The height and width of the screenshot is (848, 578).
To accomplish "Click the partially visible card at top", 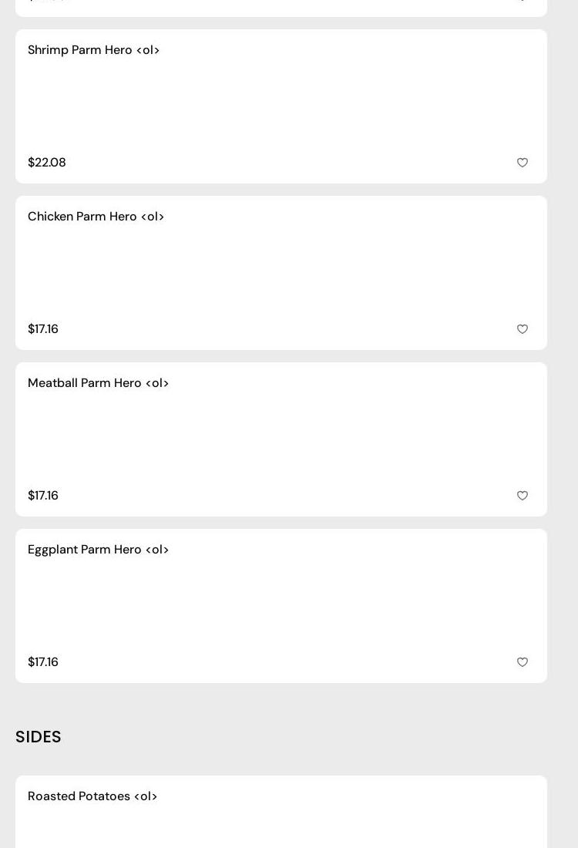I will tap(281, 7).
